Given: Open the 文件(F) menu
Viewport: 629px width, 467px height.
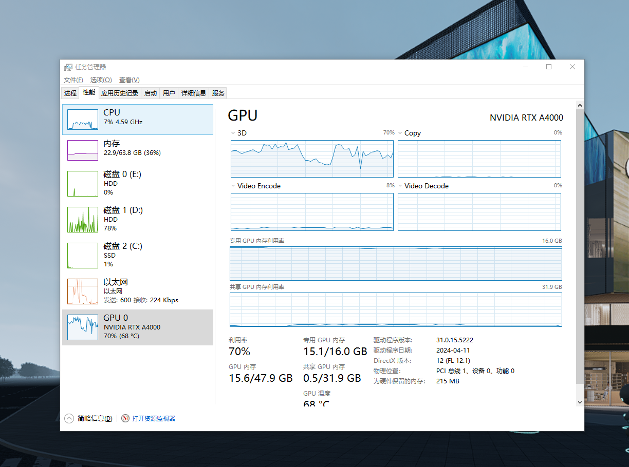Looking at the screenshot, I should (x=73, y=80).
